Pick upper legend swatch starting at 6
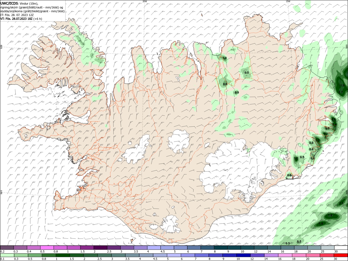Viewport: 348px width, 261px height. [194, 248]
